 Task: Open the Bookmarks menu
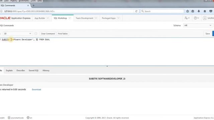[24, 1]
